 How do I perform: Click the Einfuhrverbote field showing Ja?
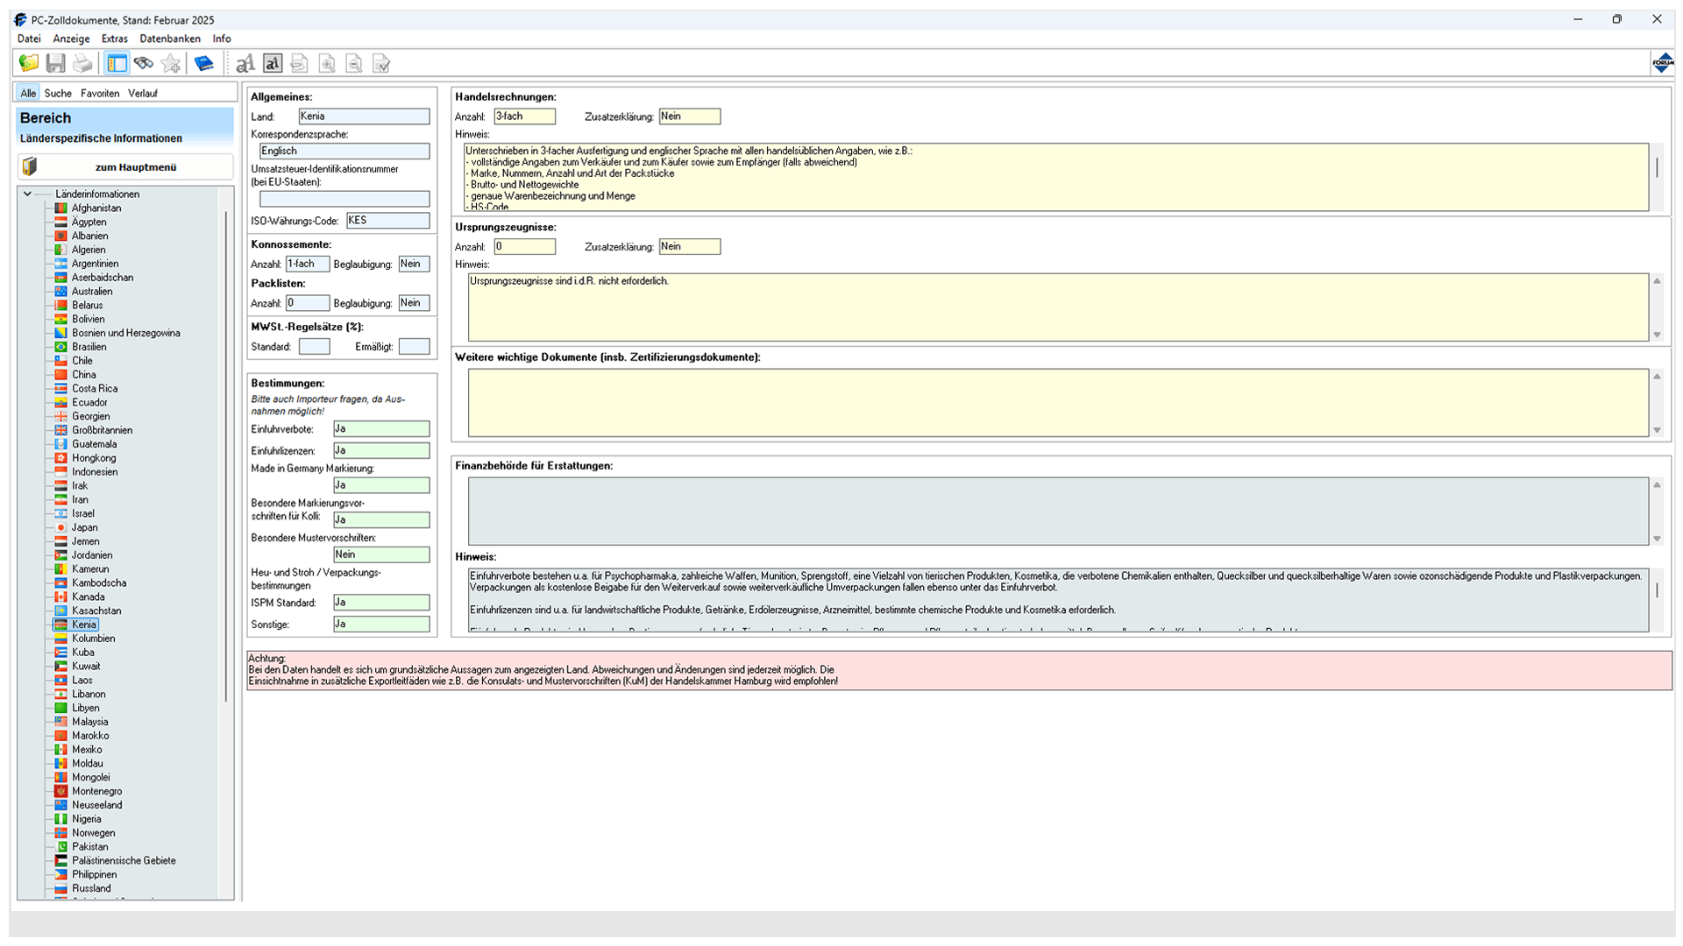click(x=381, y=429)
